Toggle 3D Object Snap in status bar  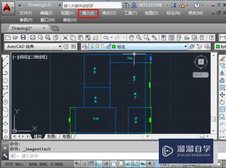(121, 163)
